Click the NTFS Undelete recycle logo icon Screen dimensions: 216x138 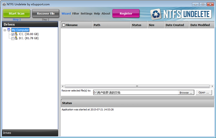click(x=156, y=14)
